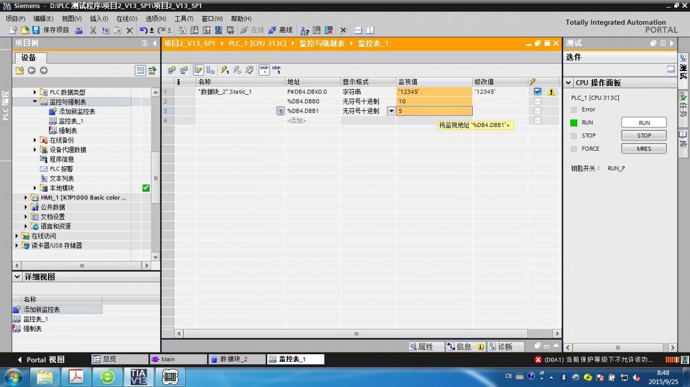Image resolution: width=690 pixels, height=387 pixels.
Task: Click the split editor vertically icon
Action: click(370, 30)
